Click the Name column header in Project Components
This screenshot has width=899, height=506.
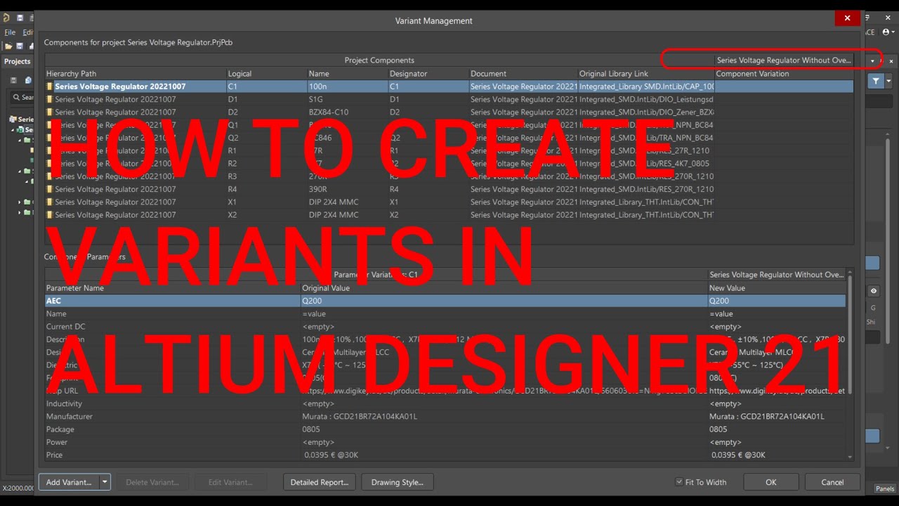coord(348,74)
